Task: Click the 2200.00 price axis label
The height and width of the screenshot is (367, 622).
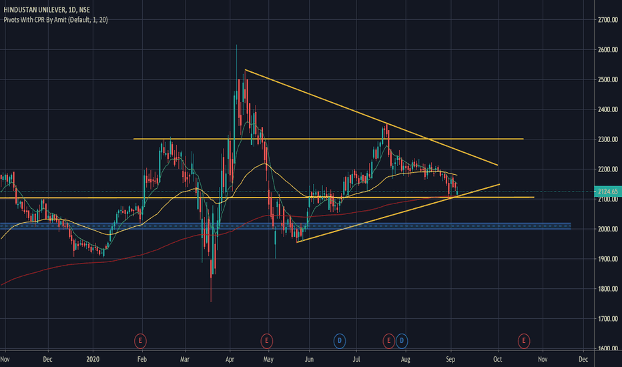Action: tap(608, 169)
